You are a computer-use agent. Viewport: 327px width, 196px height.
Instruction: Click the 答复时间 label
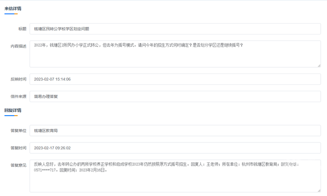(x=18, y=148)
